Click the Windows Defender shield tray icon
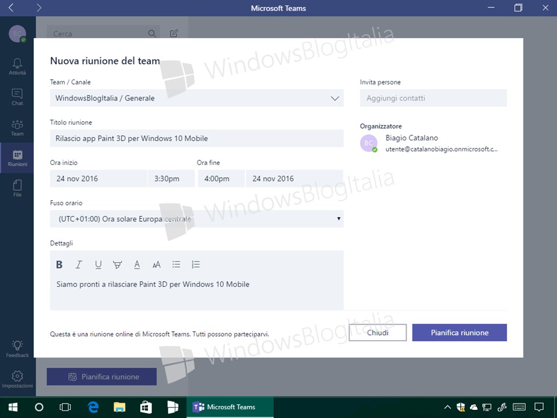This screenshot has width=557, height=418. [461, 407]
